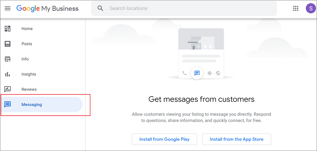Click Install from the App Store

236,139
